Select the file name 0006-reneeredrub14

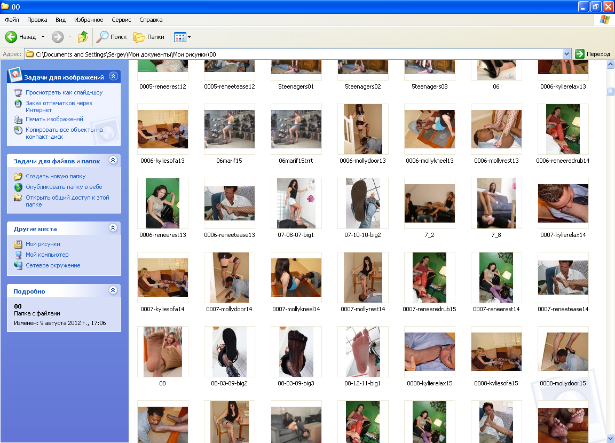click(x=563, y=161)
